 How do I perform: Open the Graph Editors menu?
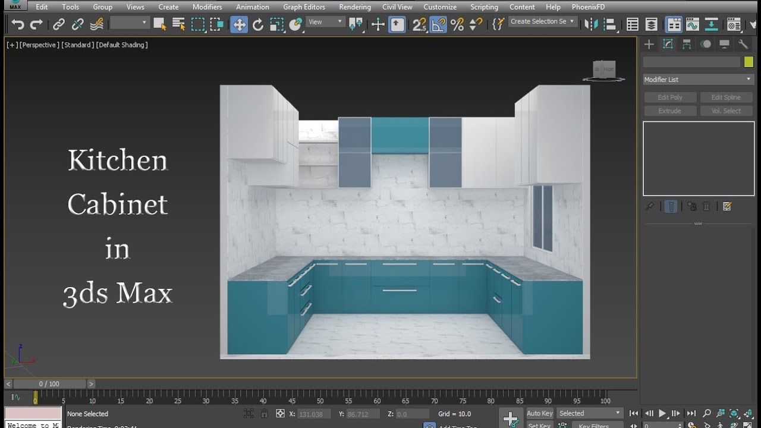tap(304, 7)
